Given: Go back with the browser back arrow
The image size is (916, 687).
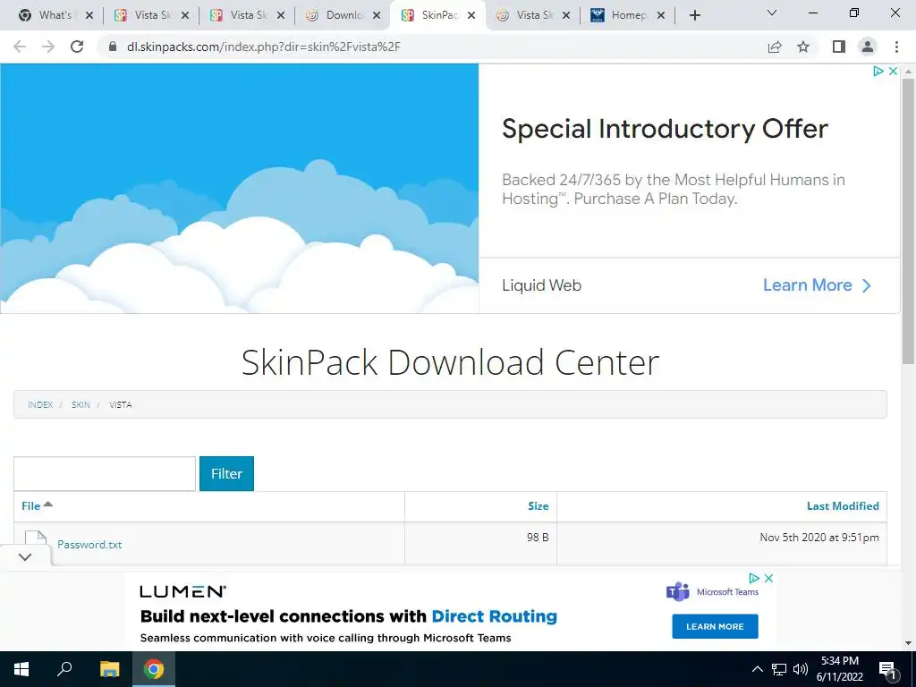Looking at the screenshot, I should coord(20,47).
